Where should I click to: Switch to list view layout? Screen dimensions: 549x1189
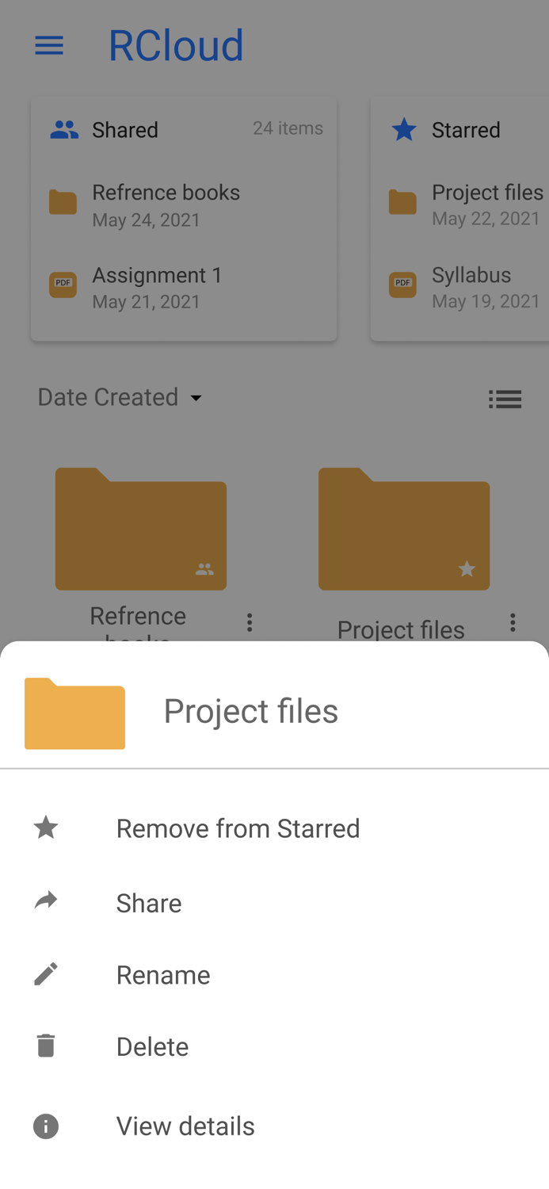point(505,399)
